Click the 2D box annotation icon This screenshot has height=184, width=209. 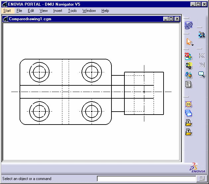tap(188, 104)
